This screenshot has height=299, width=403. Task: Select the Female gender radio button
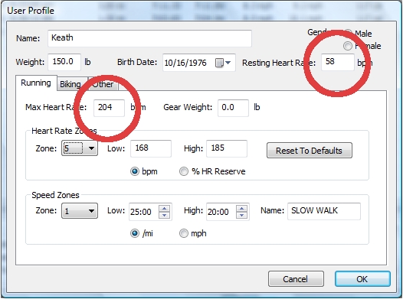pyautogui.click(x=348, y=46)
